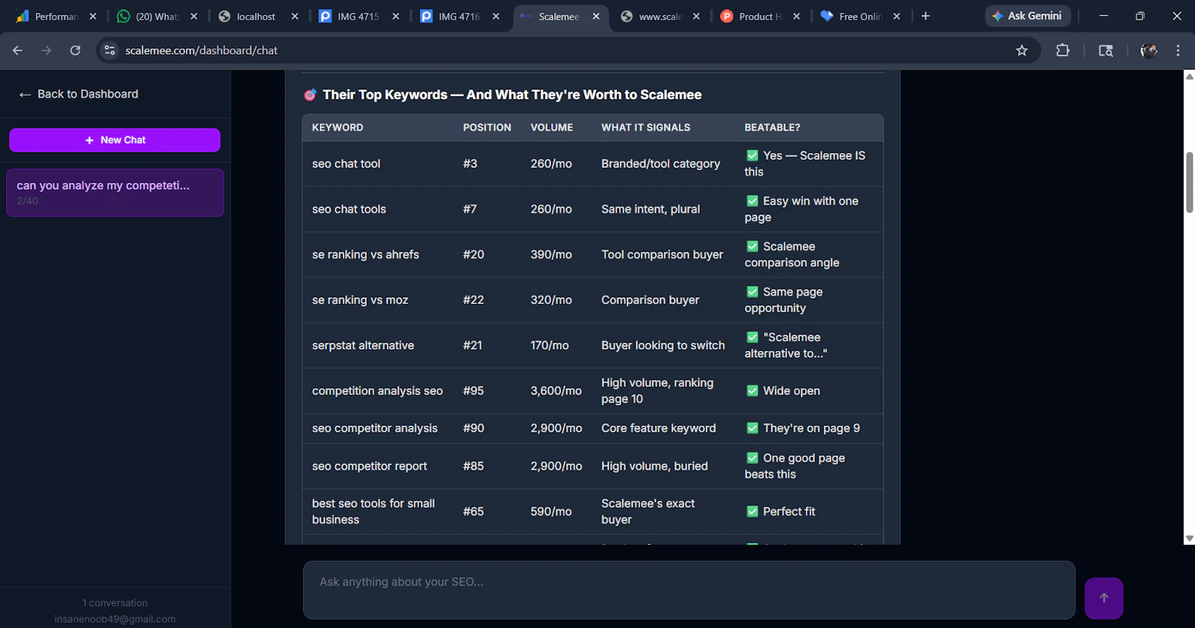Open the 'can you analyze my competeti...' conversation
1195x628 pixels.
tap(115, 193)
